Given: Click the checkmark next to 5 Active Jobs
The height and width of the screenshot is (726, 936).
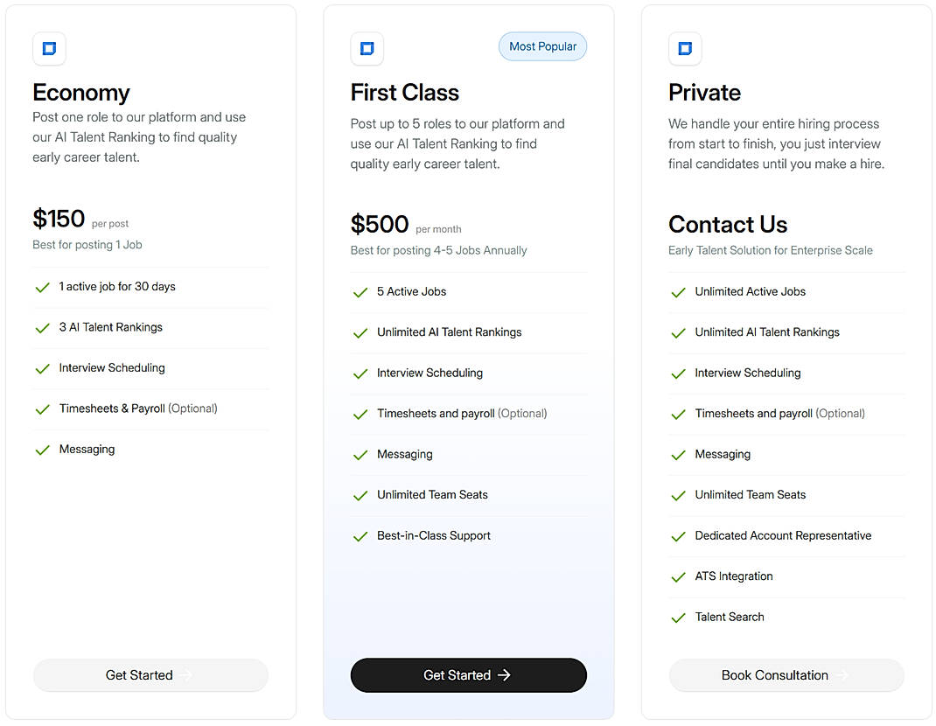Looking at the screenshot, I should pyautogui.click(x=360, y=291).
